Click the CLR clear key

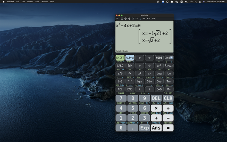[x=168, y=98]
